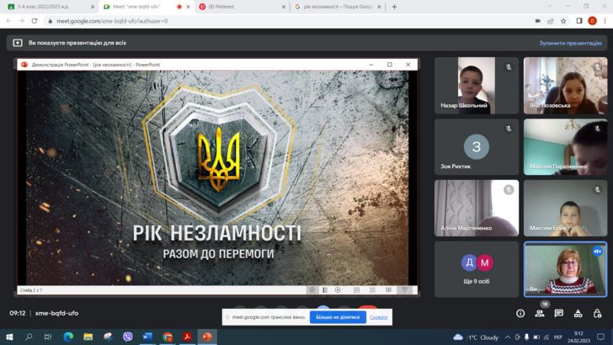Go back in browser history

click(x=8, y=21)
